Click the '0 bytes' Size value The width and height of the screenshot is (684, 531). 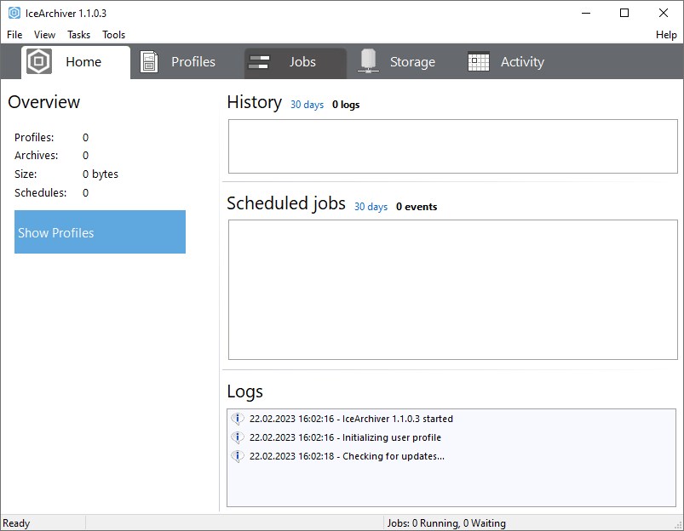point(101,174)
